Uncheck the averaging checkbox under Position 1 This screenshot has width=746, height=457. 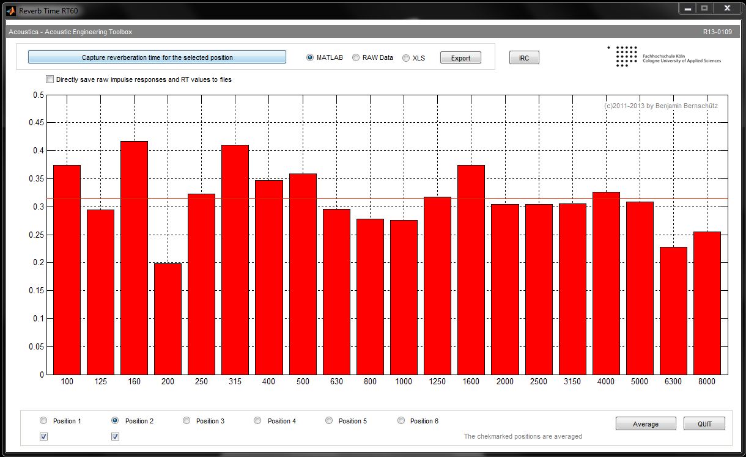tap(43, 436)
